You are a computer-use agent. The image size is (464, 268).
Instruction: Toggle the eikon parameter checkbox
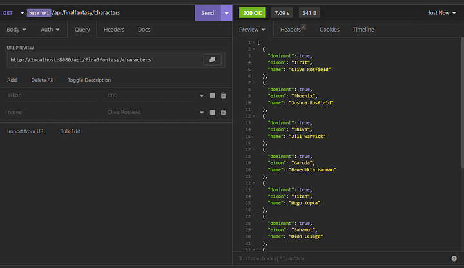tap(213, 95)
